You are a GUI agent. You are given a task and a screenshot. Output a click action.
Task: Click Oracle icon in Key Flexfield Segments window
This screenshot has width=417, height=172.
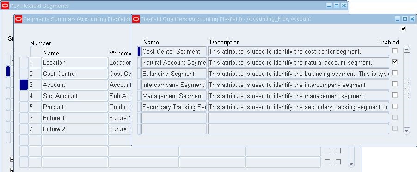coord(5,6)
